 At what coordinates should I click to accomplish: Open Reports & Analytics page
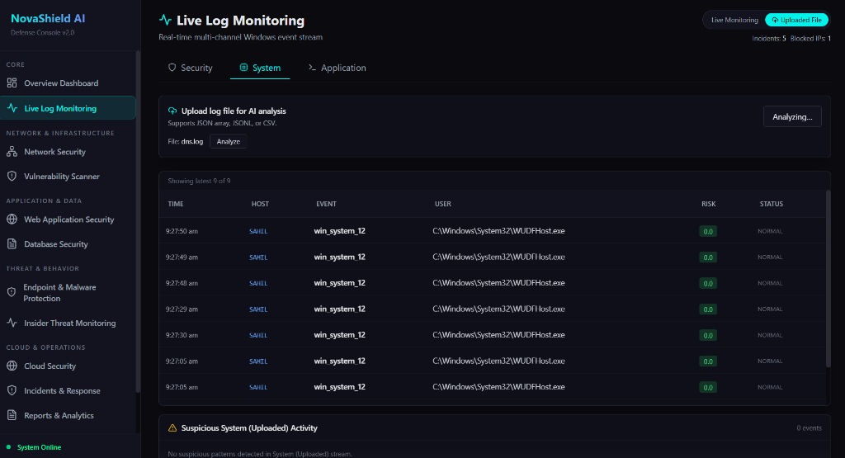tap(68, 415)
